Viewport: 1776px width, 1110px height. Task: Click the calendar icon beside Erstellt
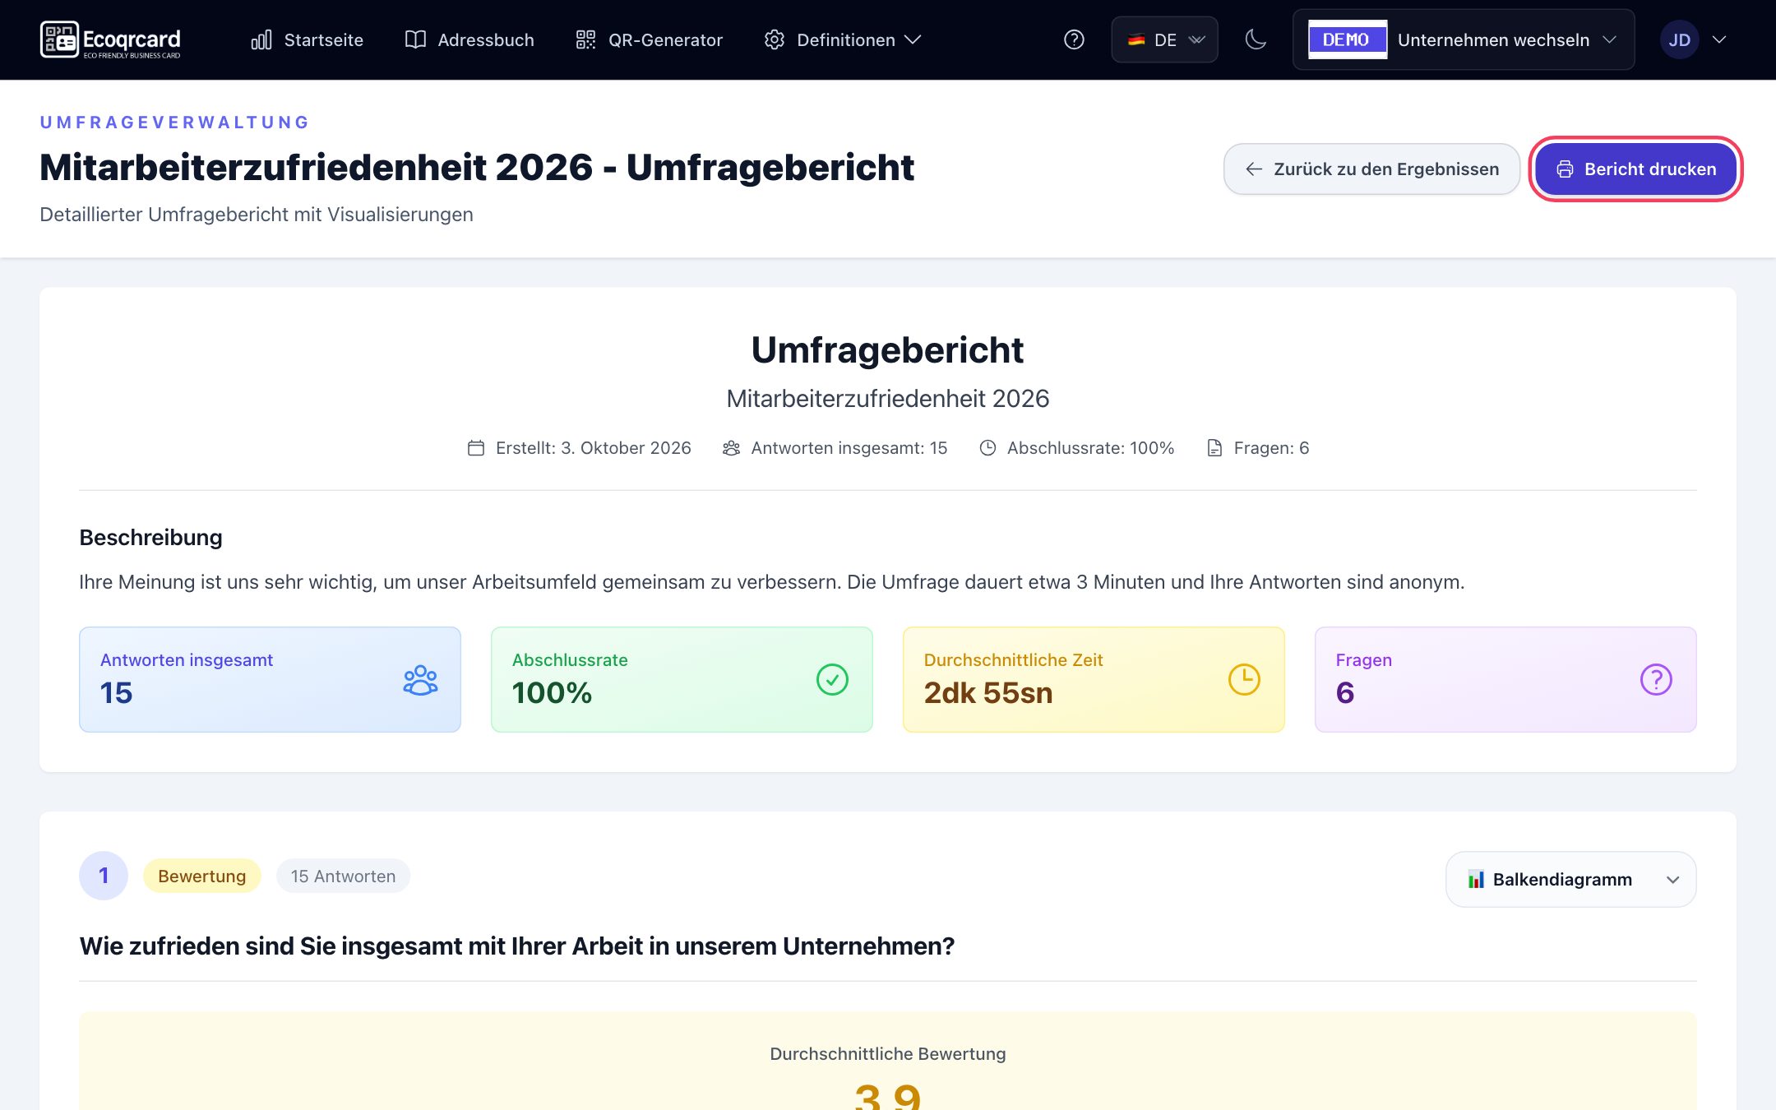pyautogui.click(x=476, y=448)
